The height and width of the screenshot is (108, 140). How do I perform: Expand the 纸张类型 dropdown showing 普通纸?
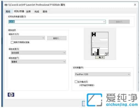38,62
